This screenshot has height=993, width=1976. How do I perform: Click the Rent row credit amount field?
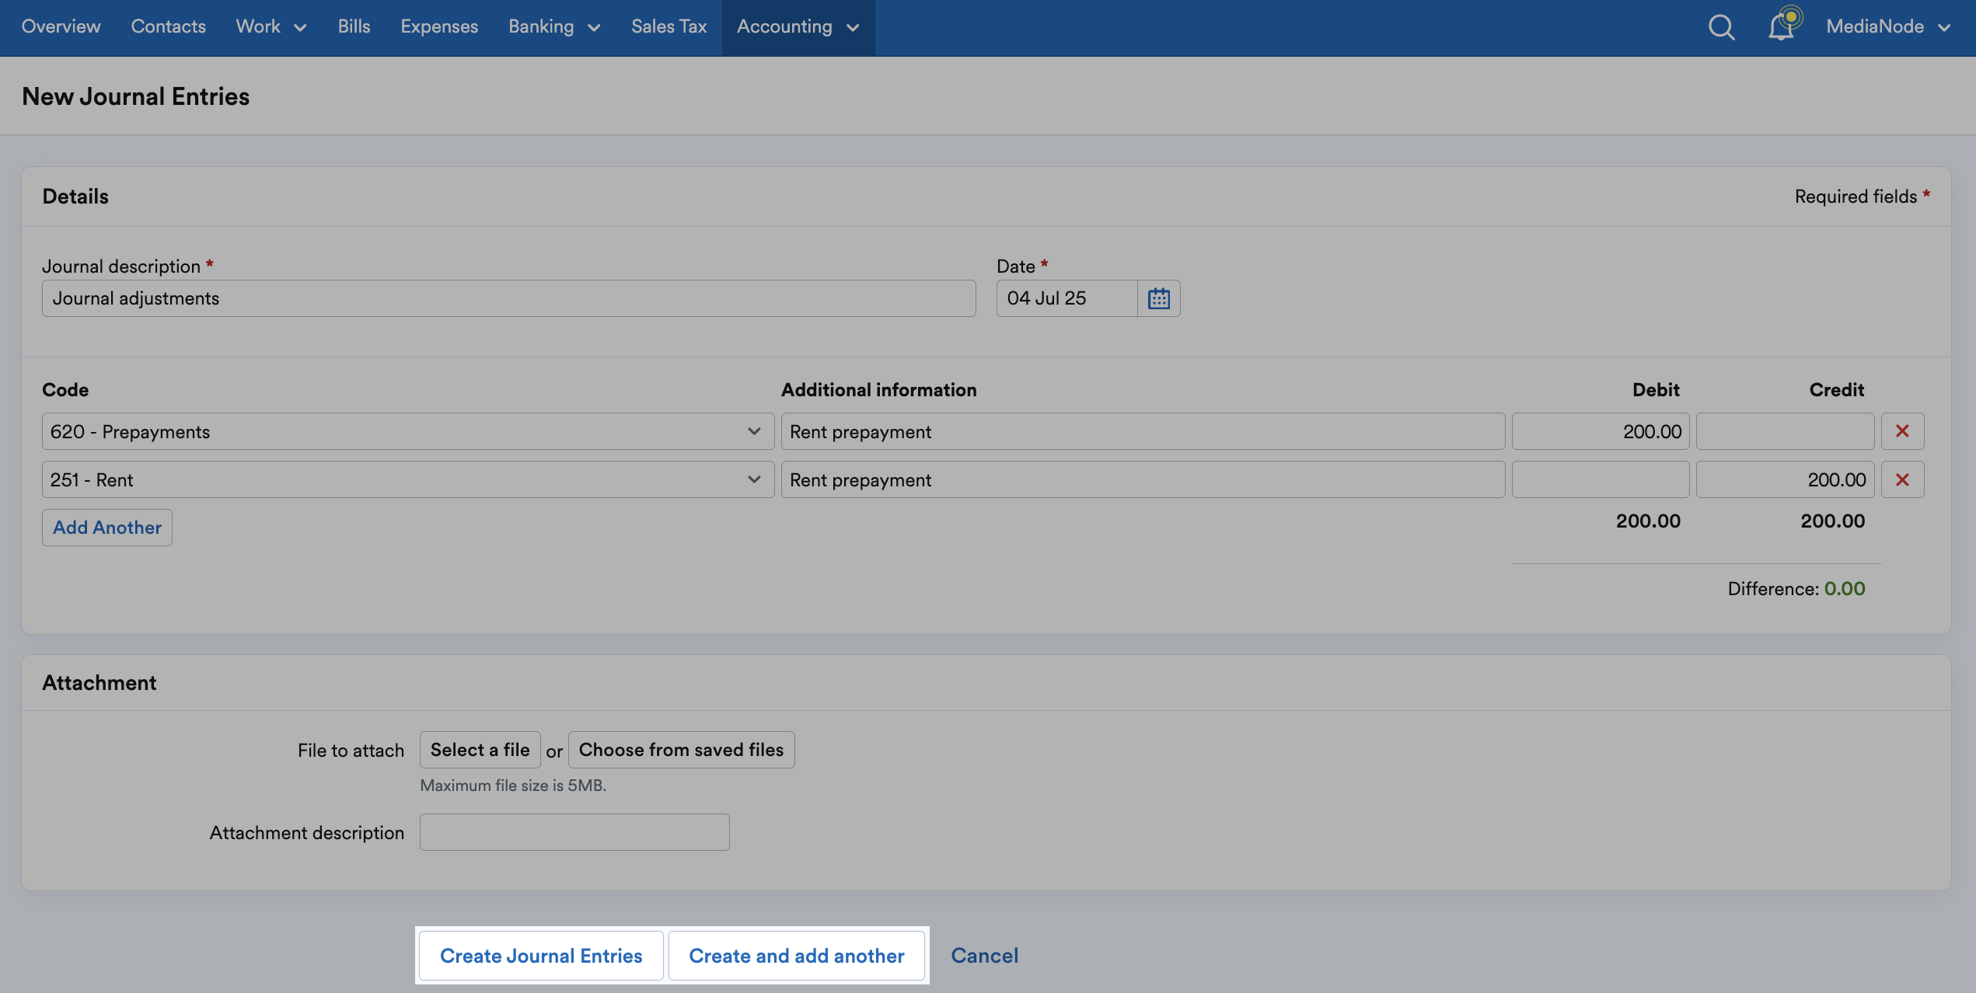tap(1785, 479)
